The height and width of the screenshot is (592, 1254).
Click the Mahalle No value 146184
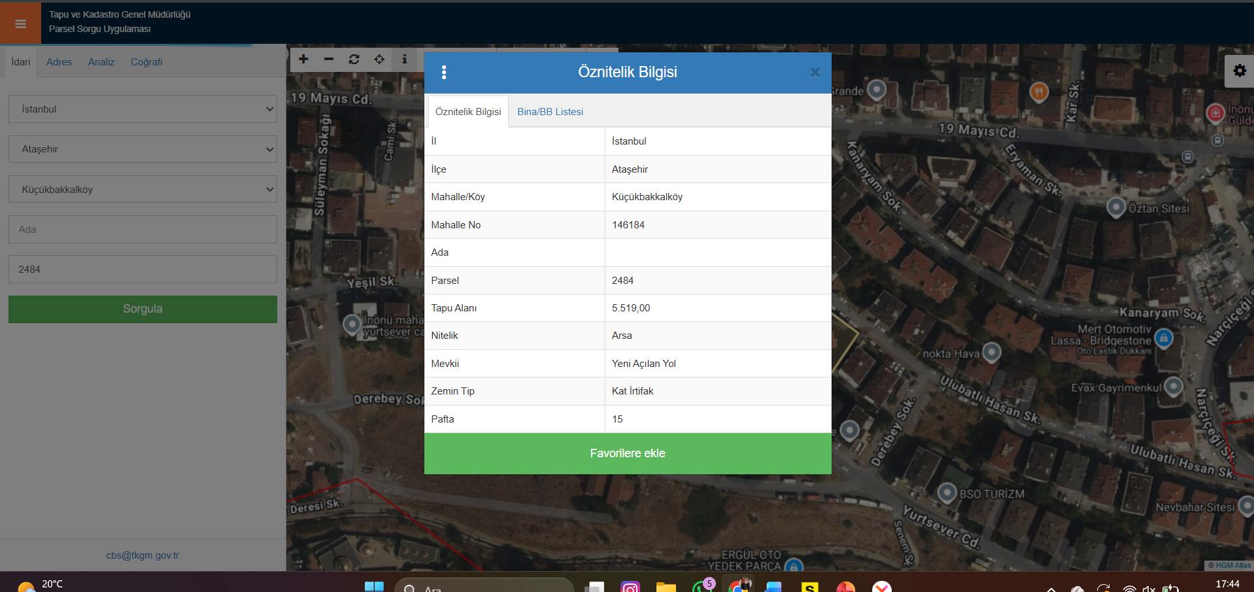coord(628,225)
